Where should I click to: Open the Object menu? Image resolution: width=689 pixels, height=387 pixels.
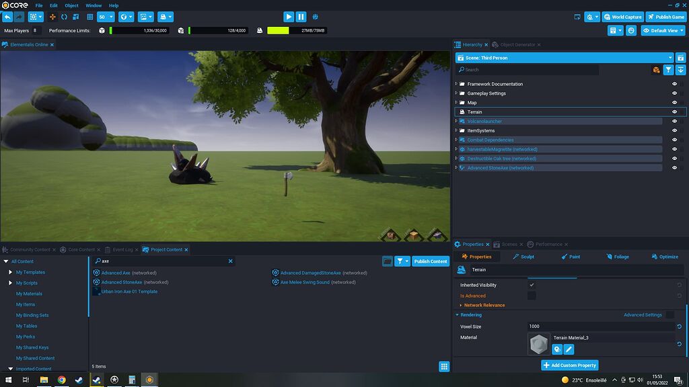tap(71, 5)
